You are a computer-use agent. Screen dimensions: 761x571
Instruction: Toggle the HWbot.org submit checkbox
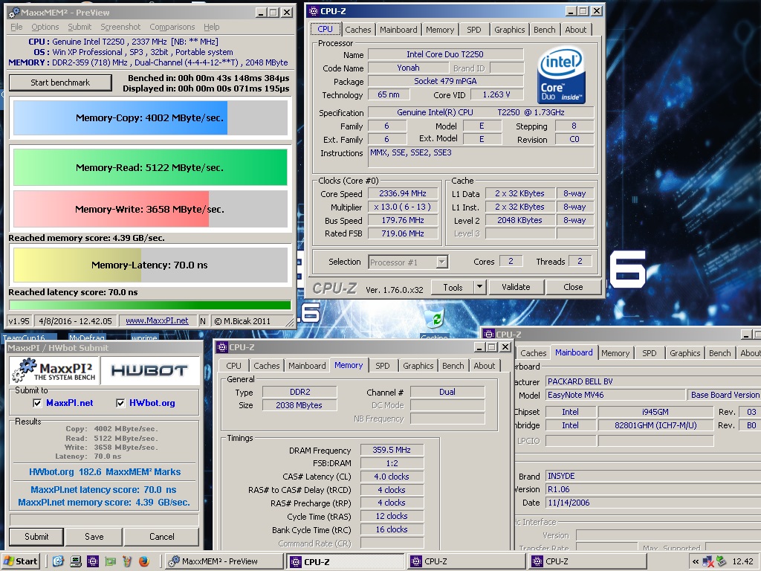click(x=120, y=403)
